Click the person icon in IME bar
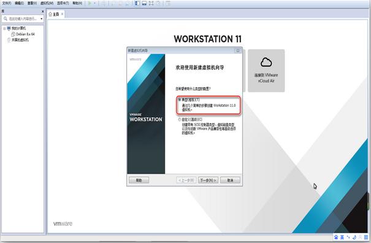This screenshot has height=243, width=371. (x=360, y=237)
